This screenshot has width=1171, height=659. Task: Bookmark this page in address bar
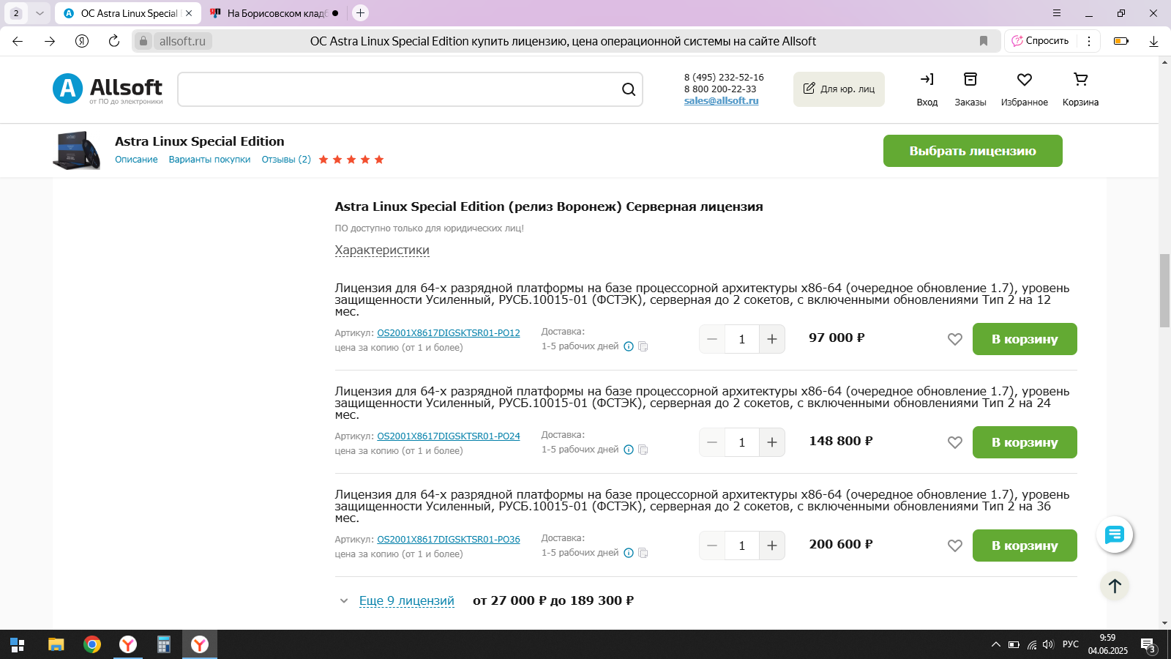[984, 41]
